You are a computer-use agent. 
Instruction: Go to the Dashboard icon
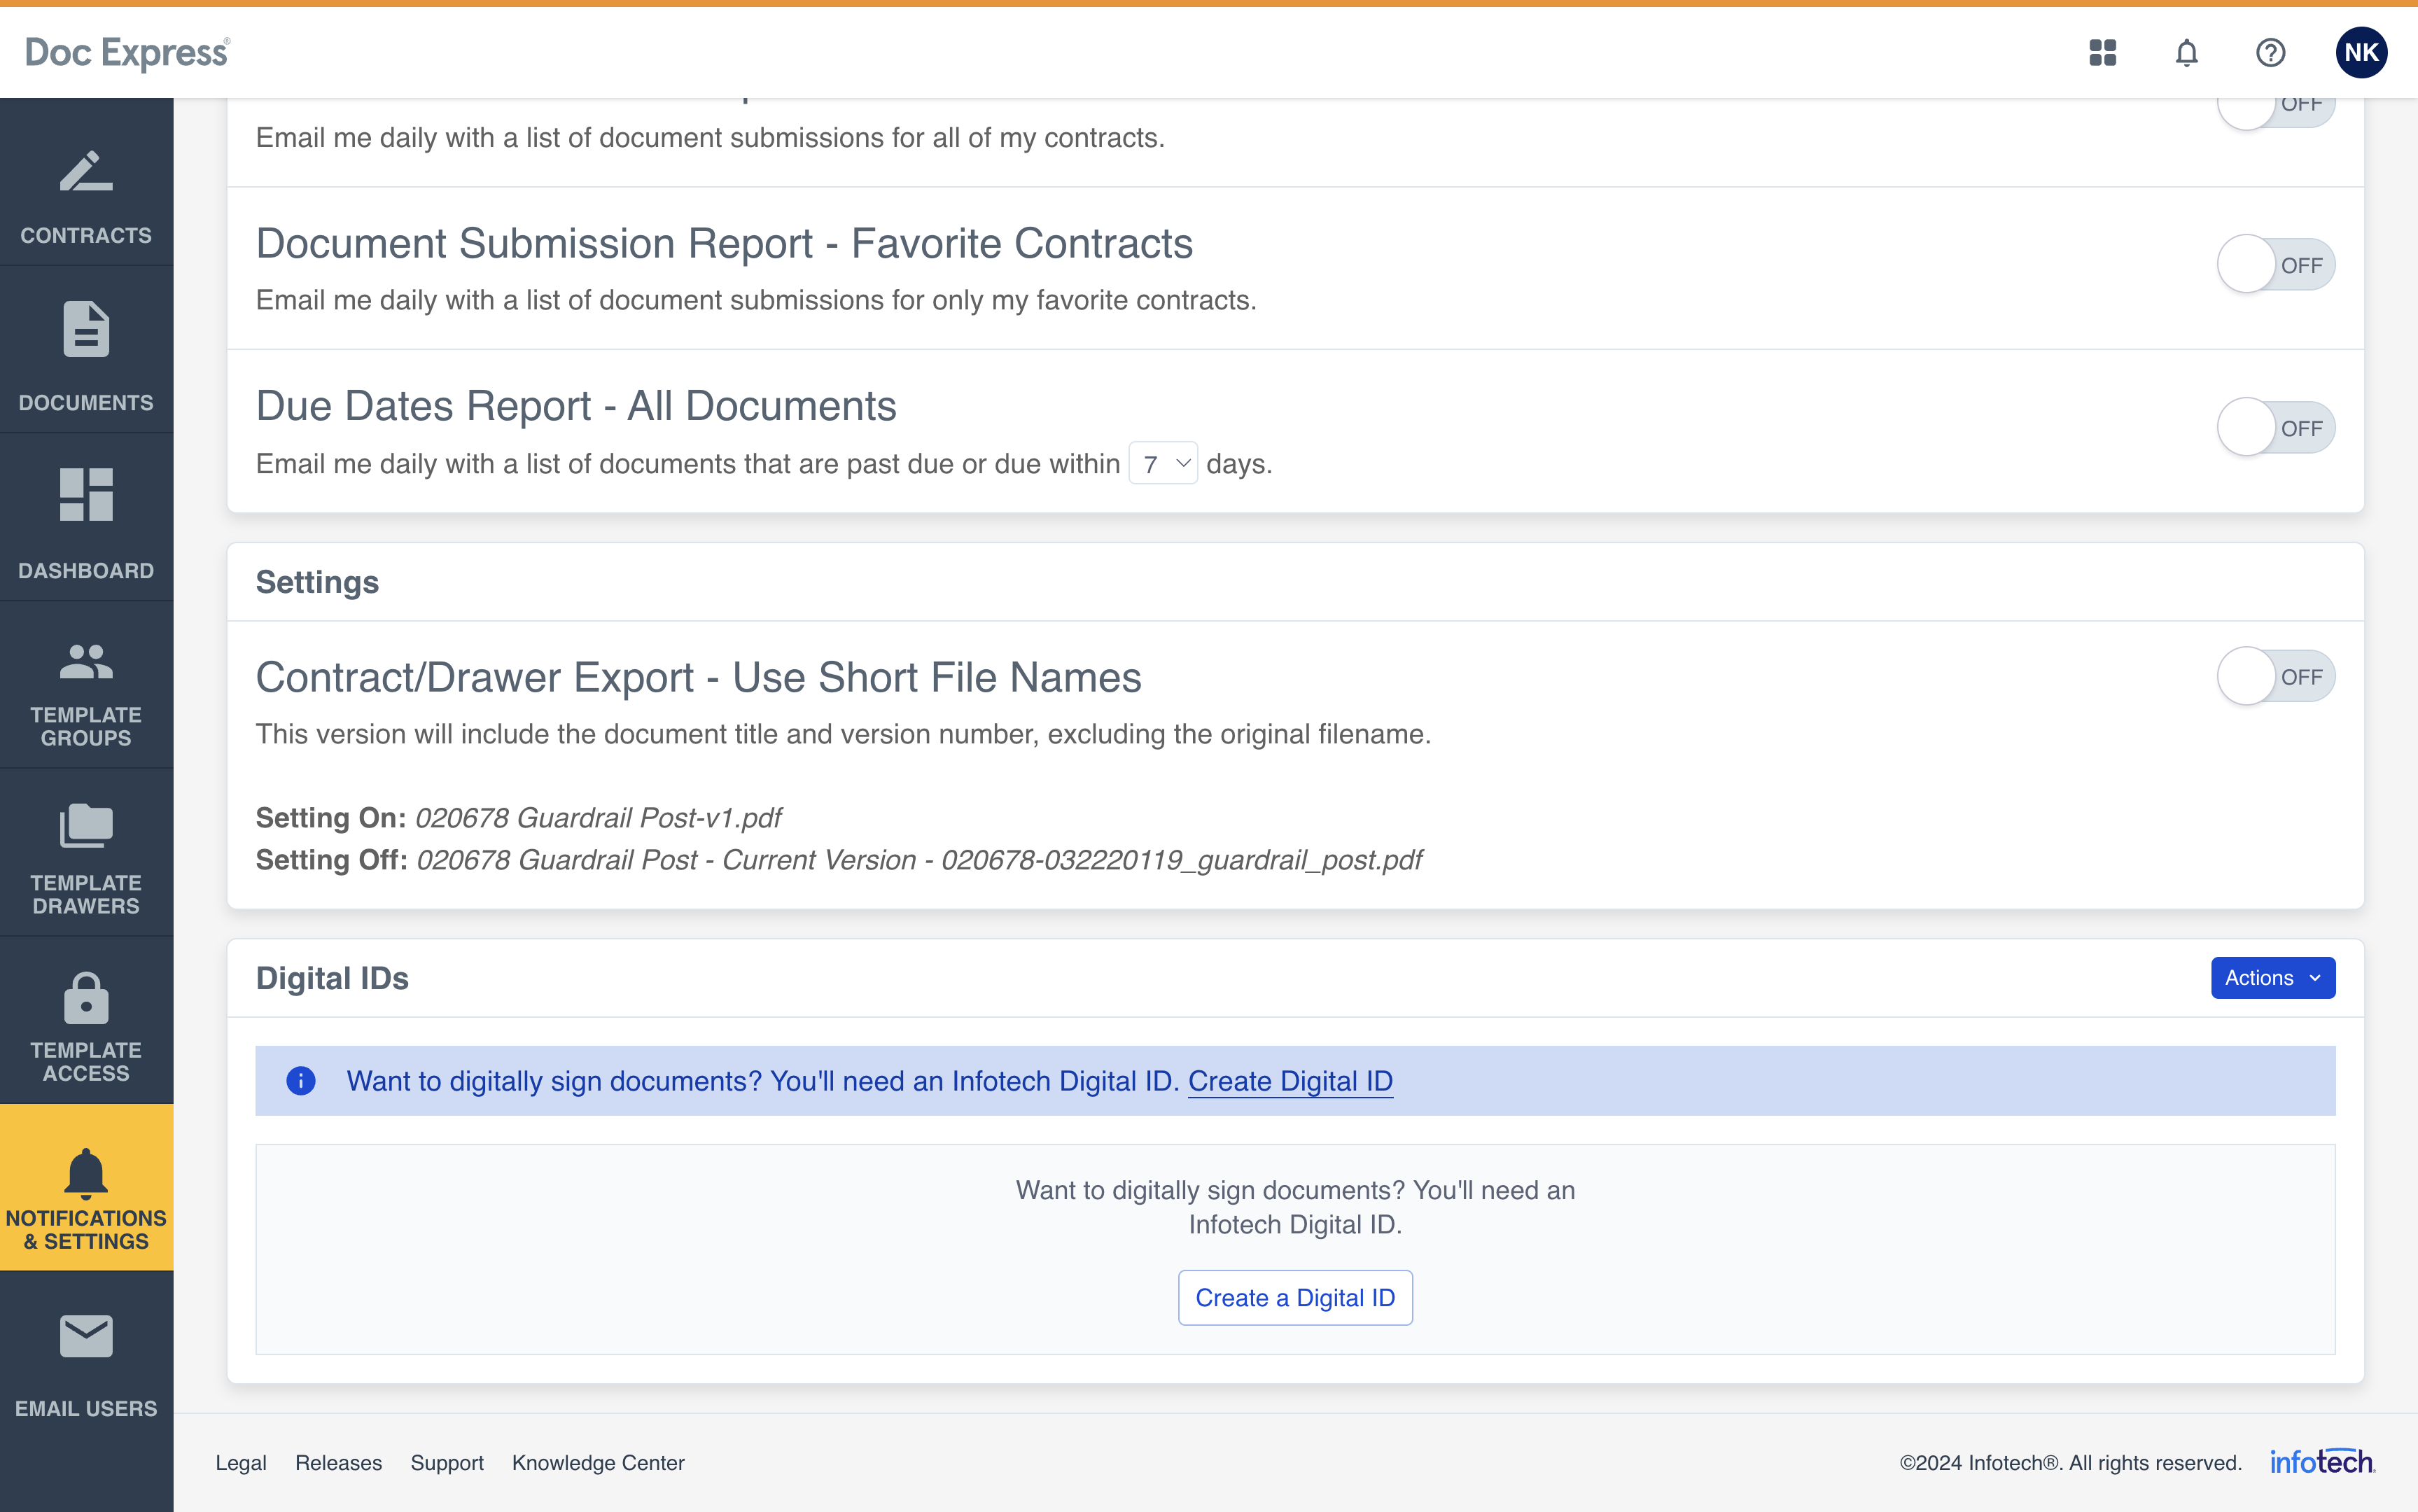click(x=86, y=495)
